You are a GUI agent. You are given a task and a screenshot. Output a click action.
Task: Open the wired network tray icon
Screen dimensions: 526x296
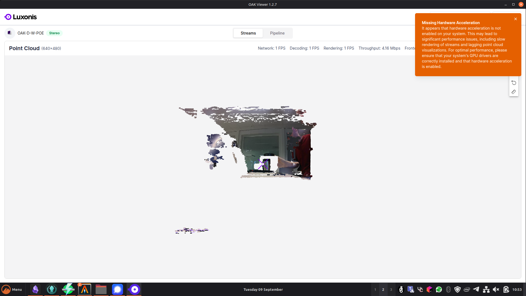(486, 289)
